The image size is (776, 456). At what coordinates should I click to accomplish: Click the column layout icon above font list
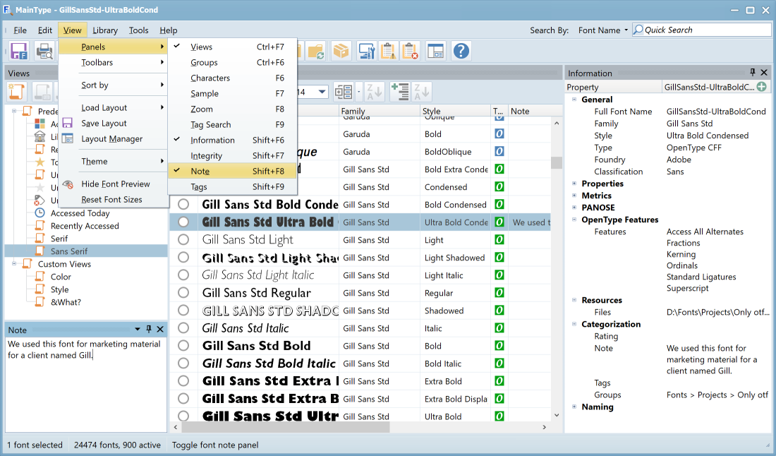tap(344, 92)
